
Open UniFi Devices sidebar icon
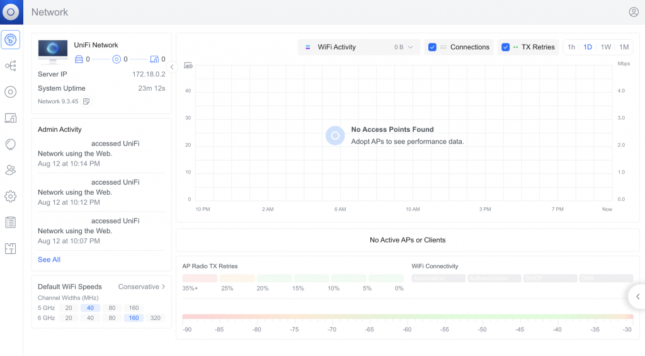pyautogui.click(x=11, y=92)
